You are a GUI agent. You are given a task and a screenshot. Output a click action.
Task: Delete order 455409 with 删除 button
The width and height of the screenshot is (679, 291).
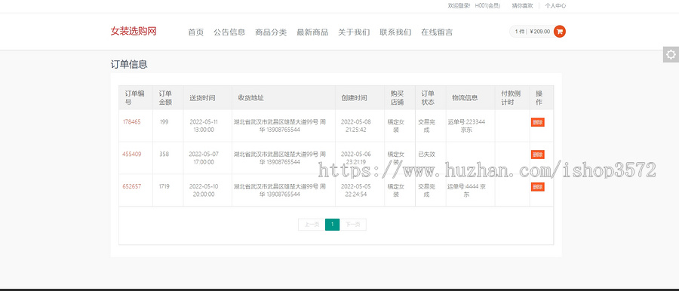tap(538, 155)
